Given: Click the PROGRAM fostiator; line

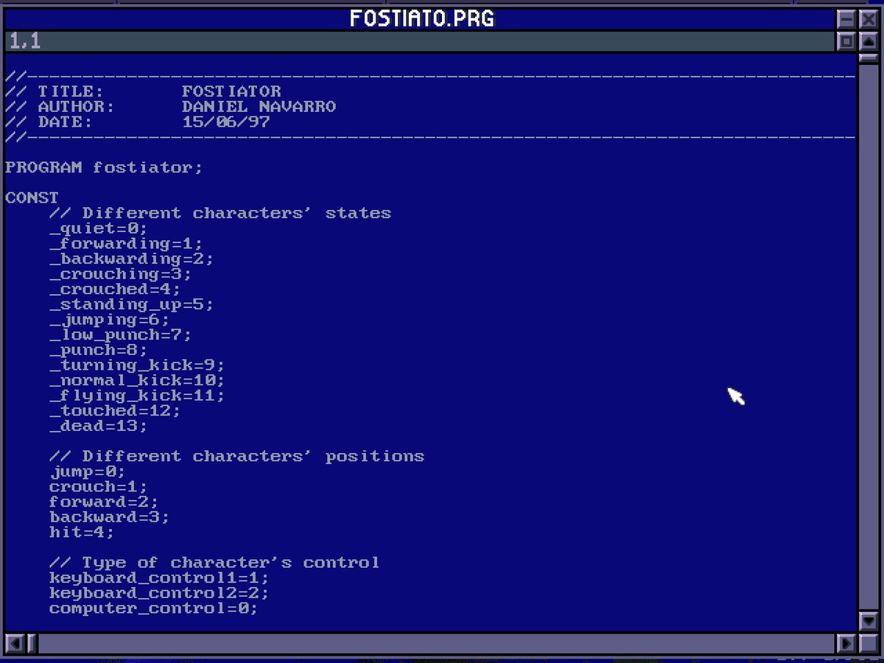Looking at the screenshot, I should pyautogui.click(x=104, y=168).
